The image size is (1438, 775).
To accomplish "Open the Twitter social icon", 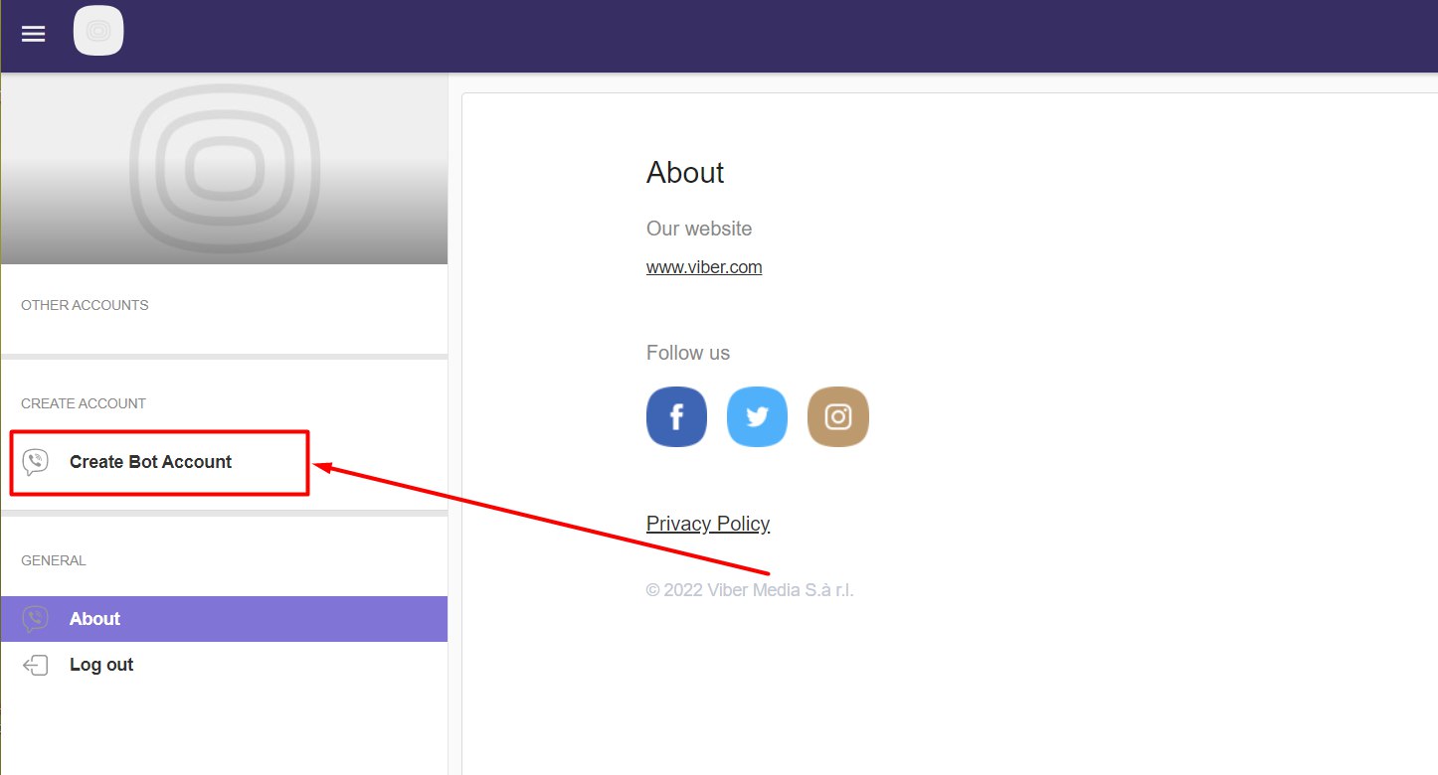I will coord(757,416).
